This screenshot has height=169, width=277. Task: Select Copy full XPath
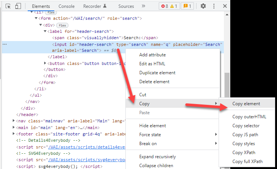coord(247,162)
